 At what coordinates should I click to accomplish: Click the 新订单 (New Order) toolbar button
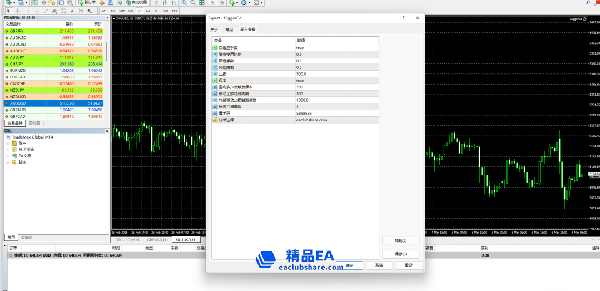87,3
